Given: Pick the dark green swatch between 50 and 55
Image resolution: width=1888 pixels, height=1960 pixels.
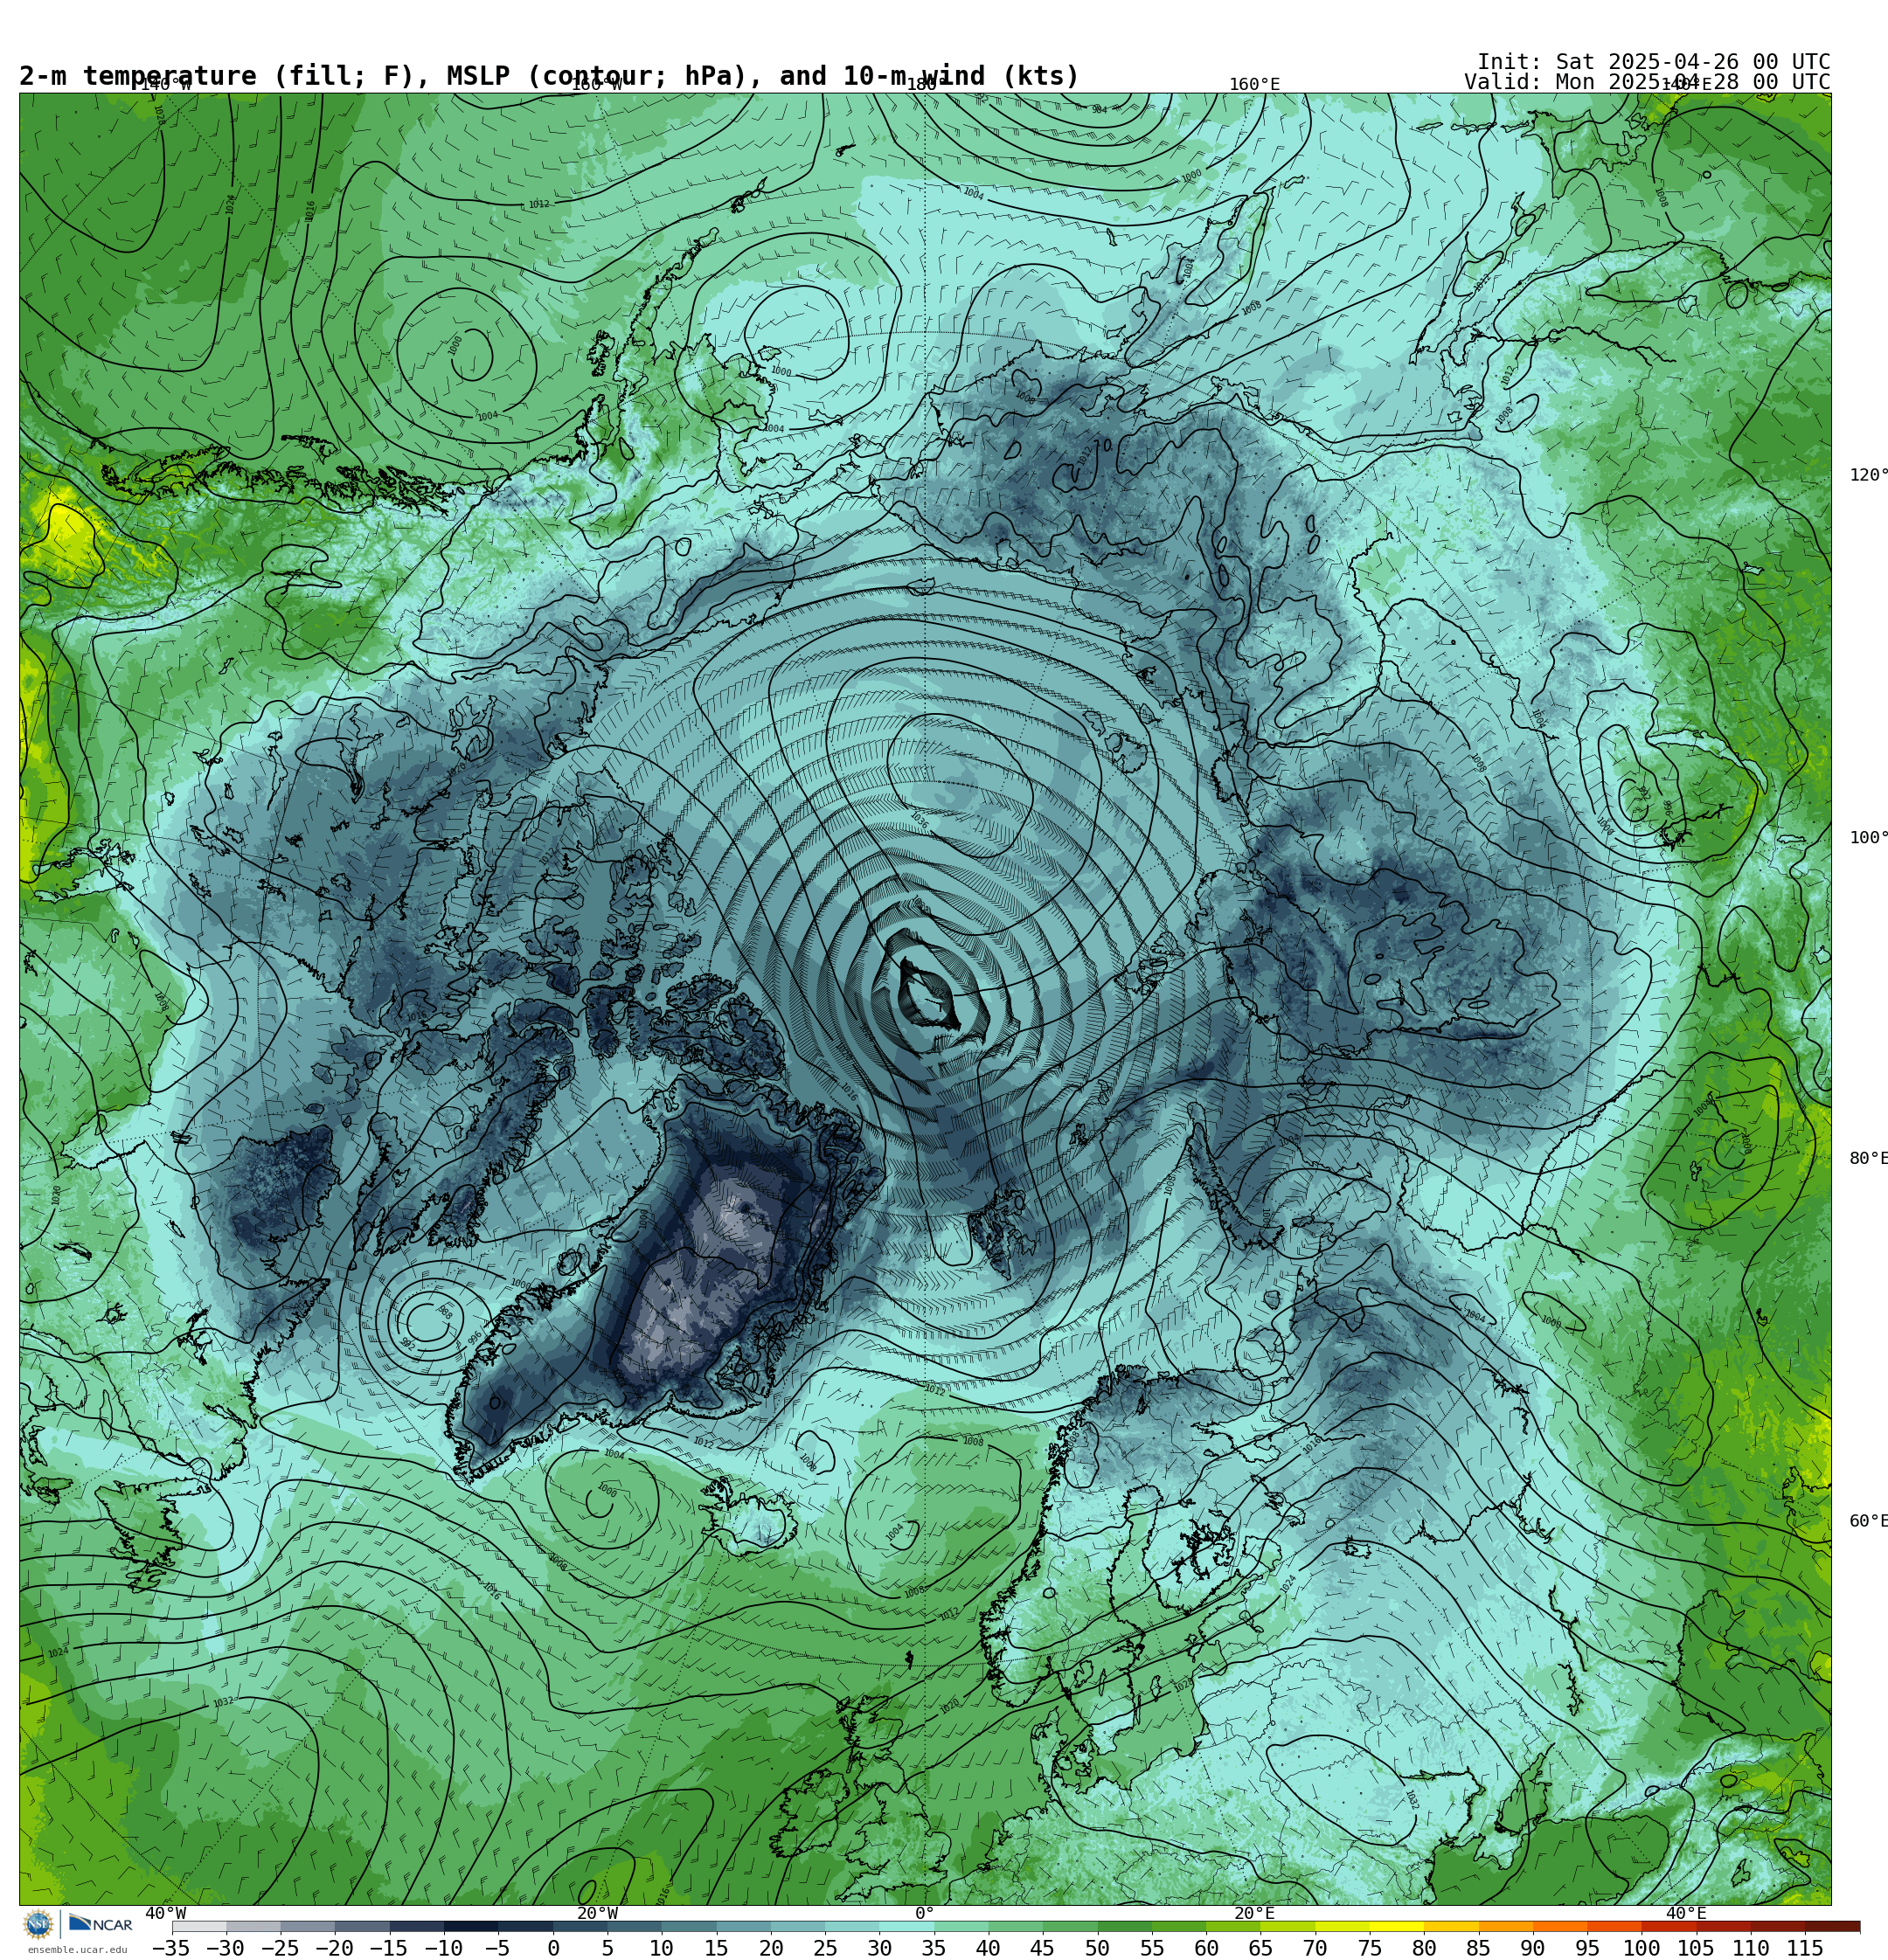Looking at the screenshot, I should [x=1125, y=1926].
